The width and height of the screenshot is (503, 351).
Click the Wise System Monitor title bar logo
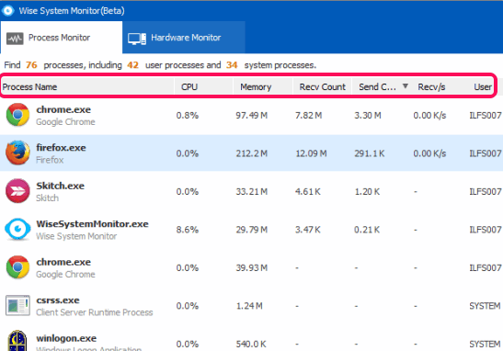tap(7, 11)
